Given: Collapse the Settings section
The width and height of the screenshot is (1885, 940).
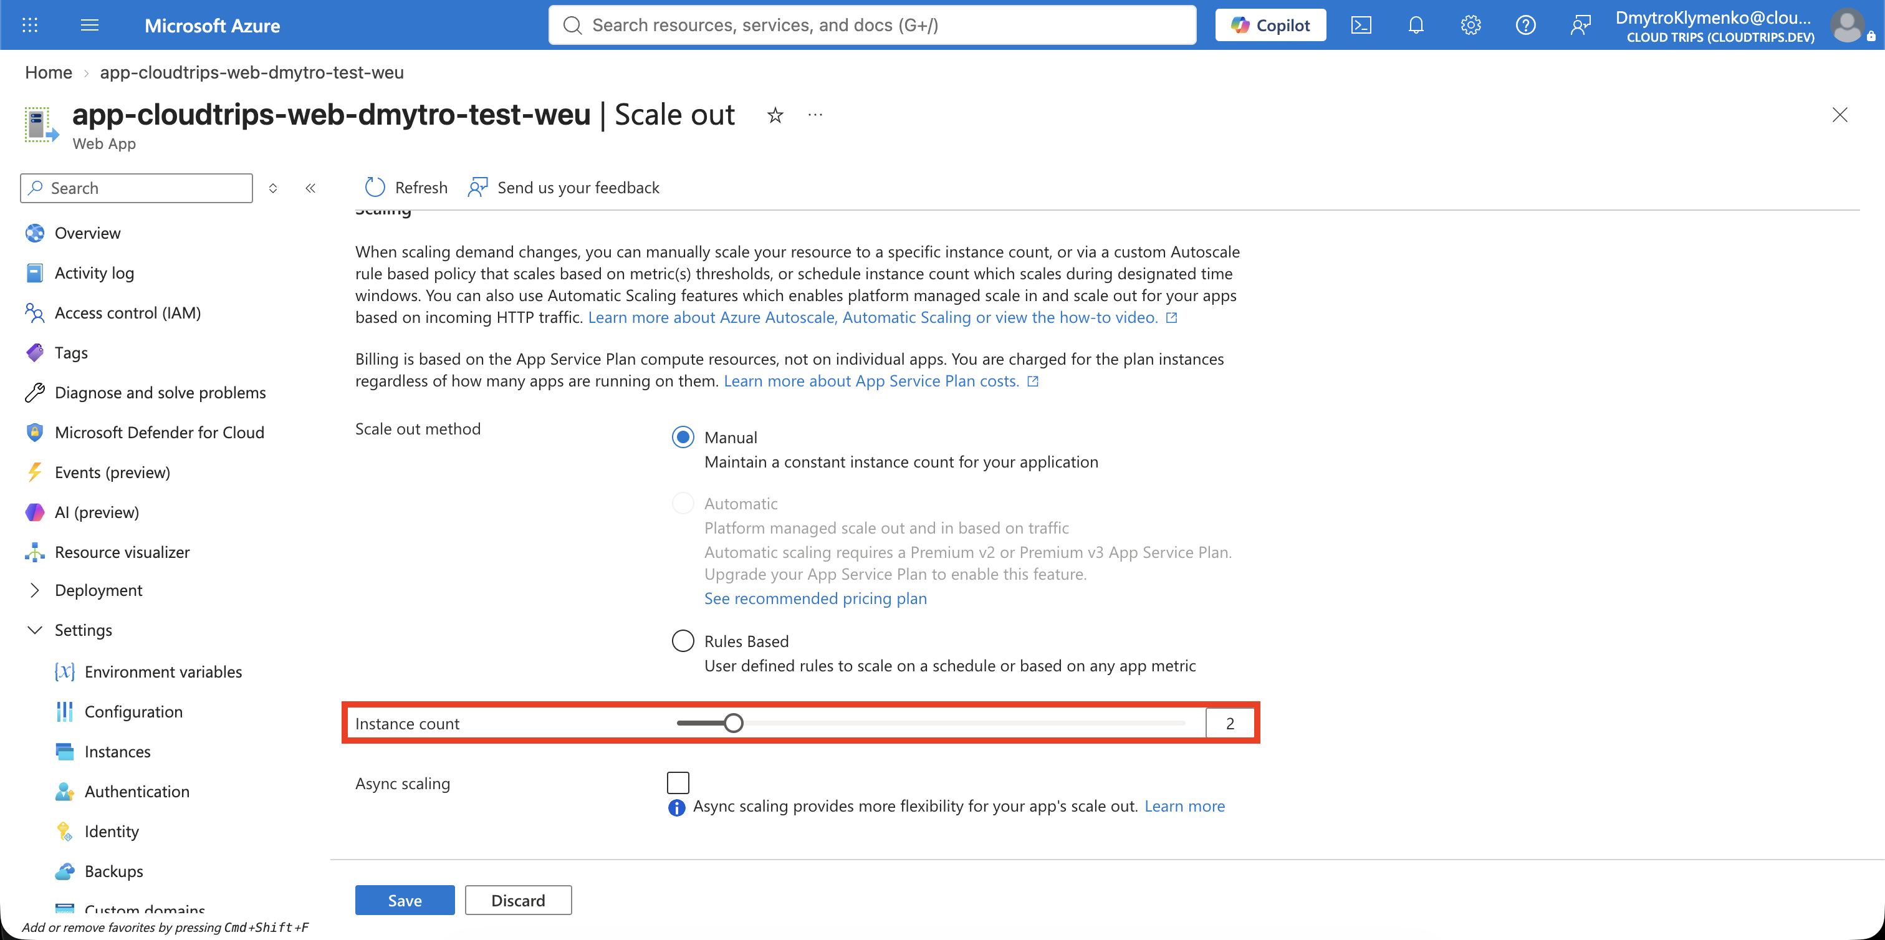Looking at the screenshot, I should click(34, 630).
